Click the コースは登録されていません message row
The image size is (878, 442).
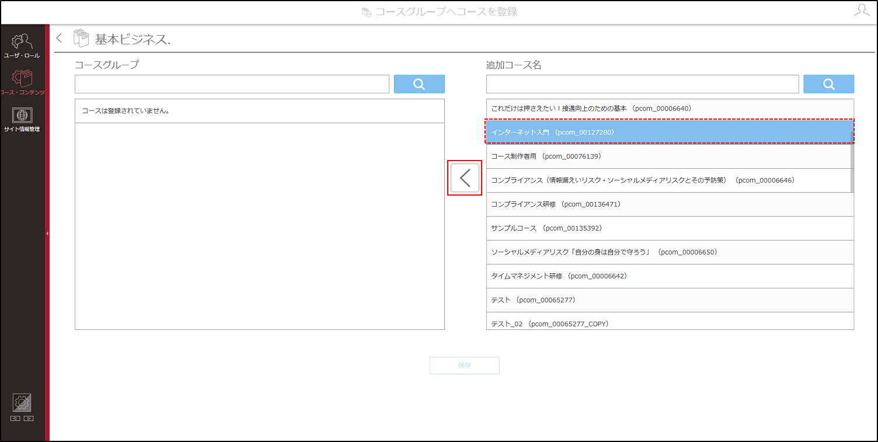[260, 111]
